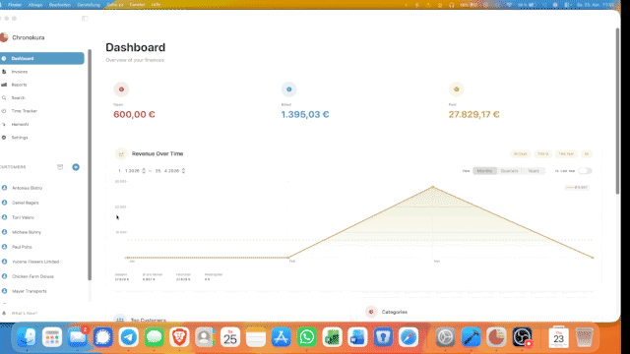Click the Revenue Over Time heading

point(157,153)
